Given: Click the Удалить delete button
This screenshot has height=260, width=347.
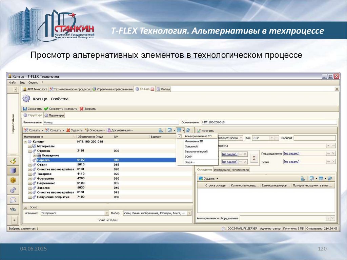Looking at the screenshot, I should click(x=74, y=130).
